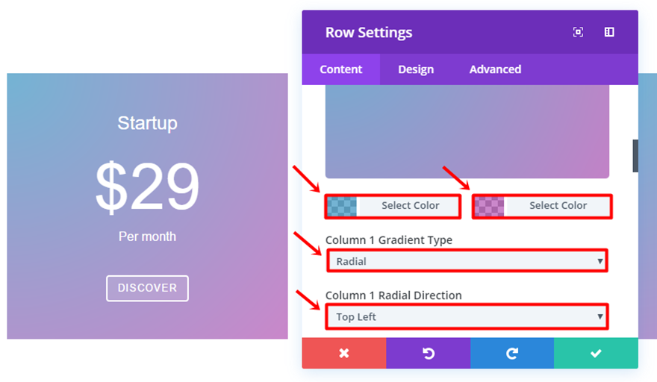Open the Design tab
This screenshot has height=382, width=657.
tap(416, 69)
